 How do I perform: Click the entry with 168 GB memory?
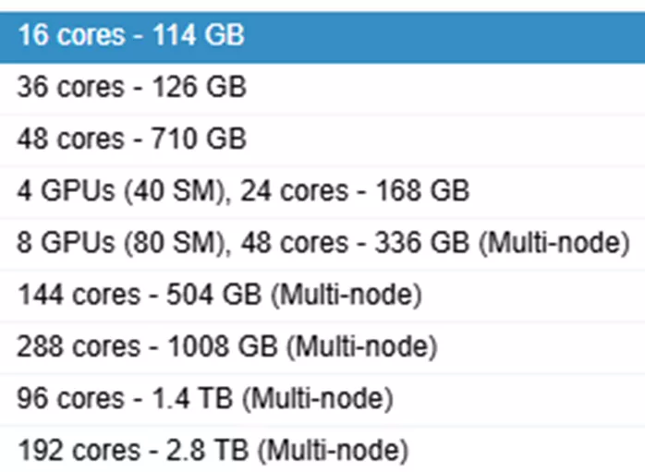point(322,192)
